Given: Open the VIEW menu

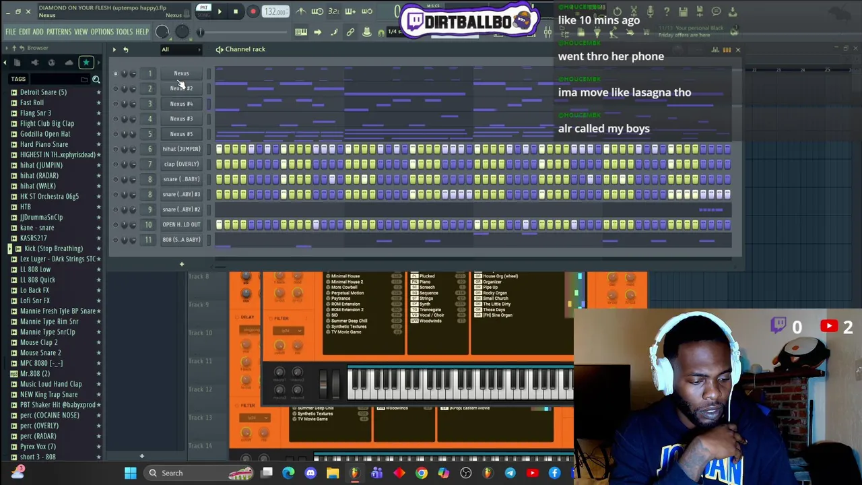Looking at the screenshot, I should [81, 32].
